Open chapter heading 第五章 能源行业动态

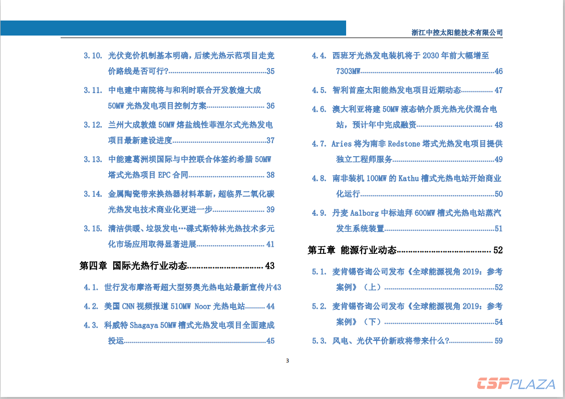point(397,249)
